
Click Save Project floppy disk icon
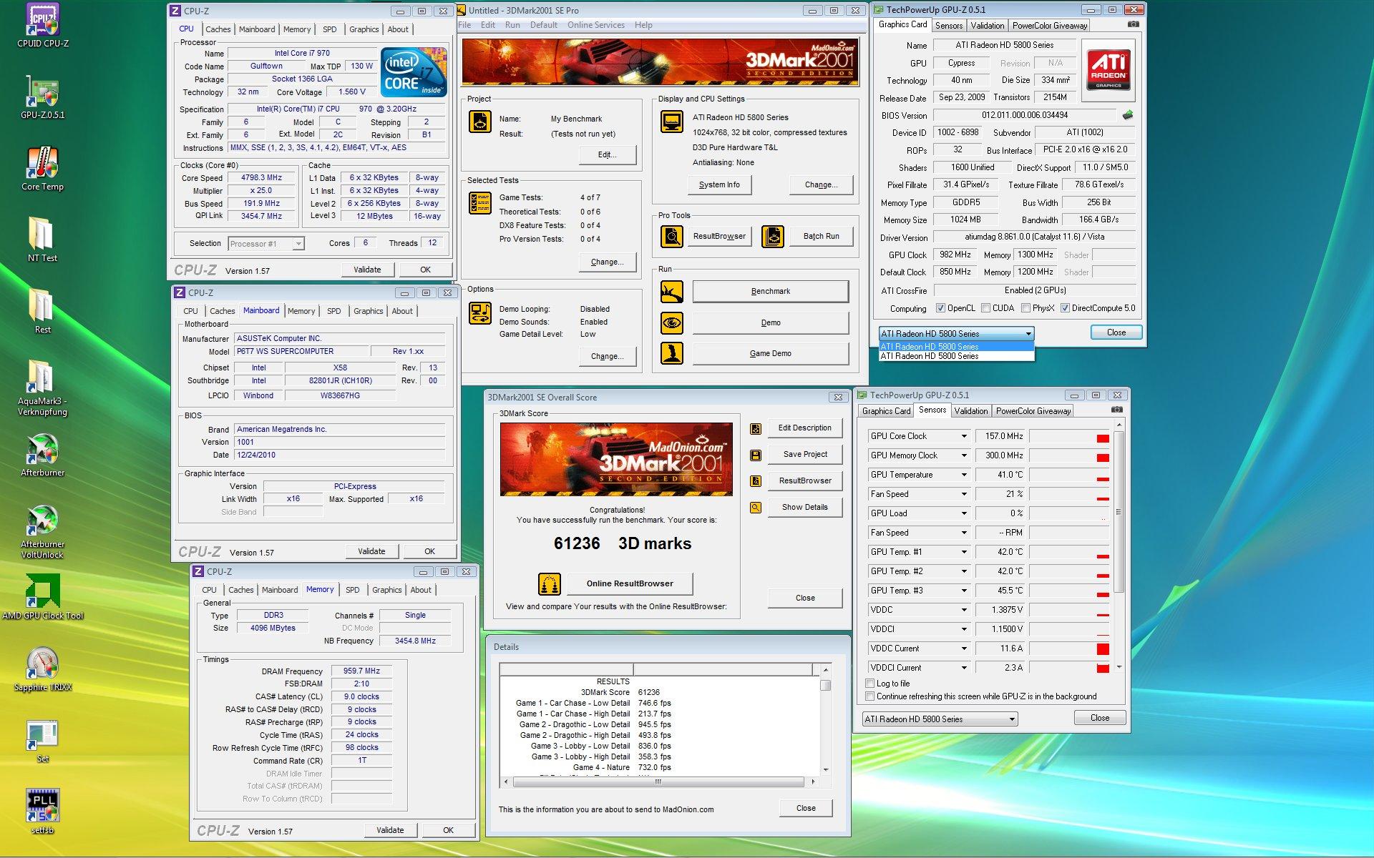pyautogui.click(x=755, y=455)
